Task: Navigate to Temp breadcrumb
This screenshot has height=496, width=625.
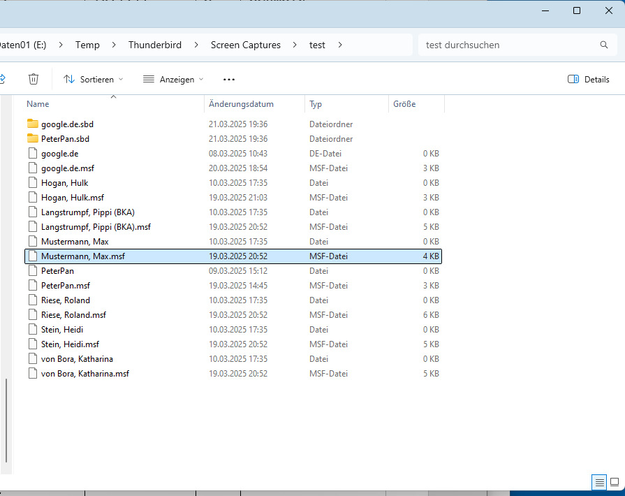Action: tap(87, 45)
